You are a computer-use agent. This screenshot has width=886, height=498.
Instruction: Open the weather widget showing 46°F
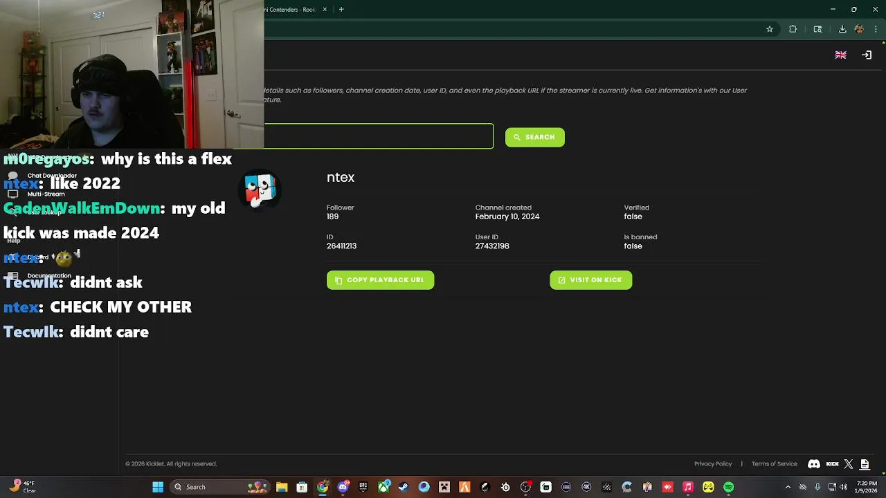pos(22,487)
